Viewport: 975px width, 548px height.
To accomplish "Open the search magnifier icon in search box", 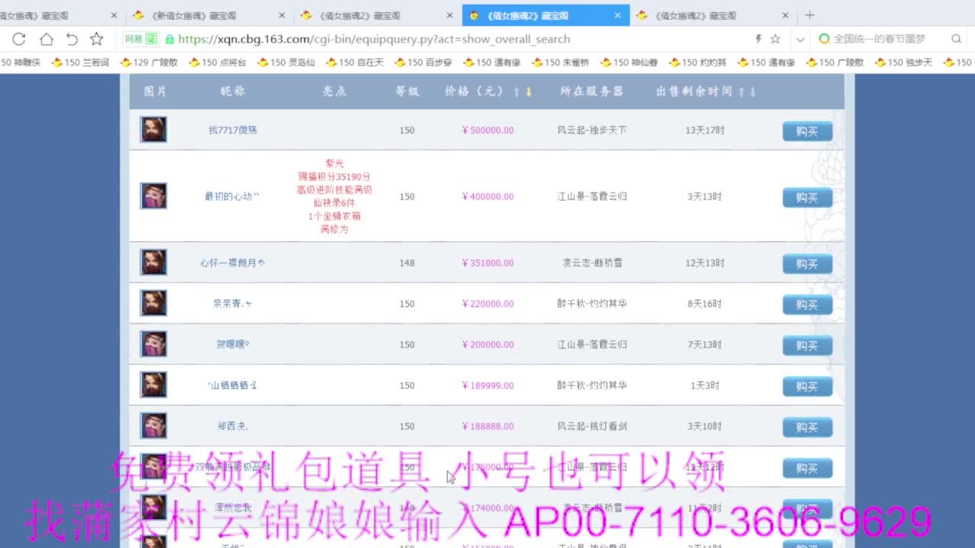I will pyautogui.click(x=956, y=39).
